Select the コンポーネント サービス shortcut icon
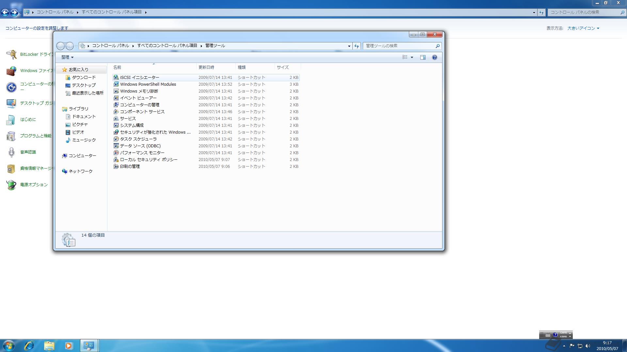Viewport: 627px width, 352px height. pos(116,112)
